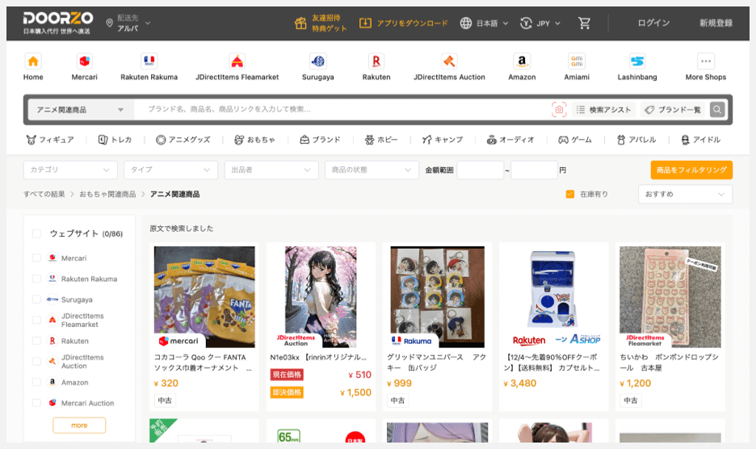Open the Amazon shop icon

(522, 61)
